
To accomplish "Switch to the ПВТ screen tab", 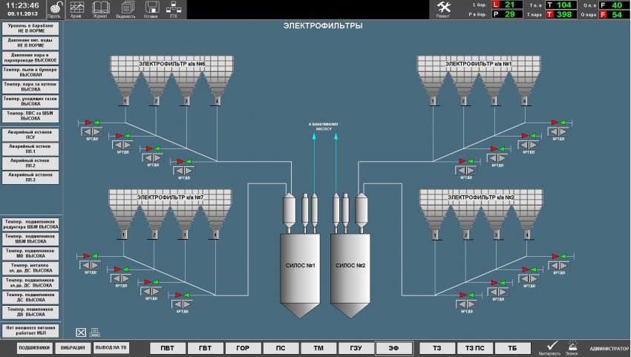I will click(x=168, y=348).
